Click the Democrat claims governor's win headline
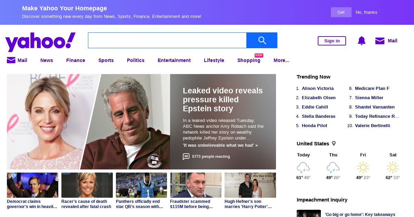Image resolution: width=414 pixels, height=217 pixels. (x=32, y=204)
